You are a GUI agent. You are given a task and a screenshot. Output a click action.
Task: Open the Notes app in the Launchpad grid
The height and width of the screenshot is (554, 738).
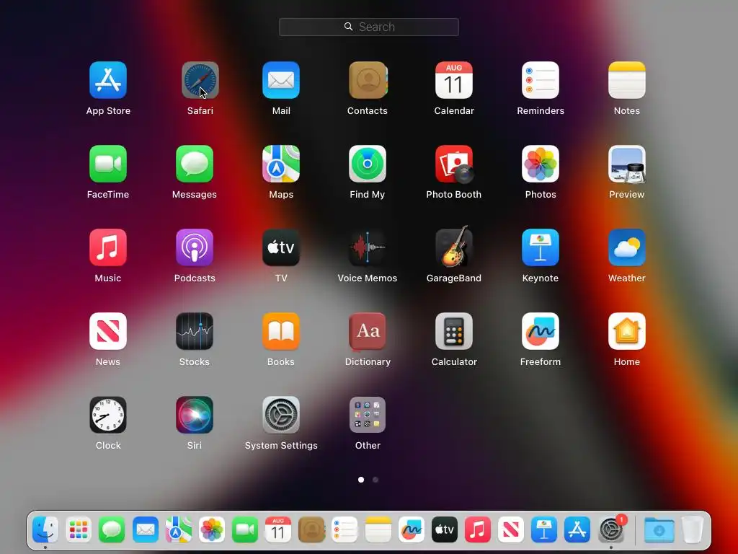[x=627, y=80]
